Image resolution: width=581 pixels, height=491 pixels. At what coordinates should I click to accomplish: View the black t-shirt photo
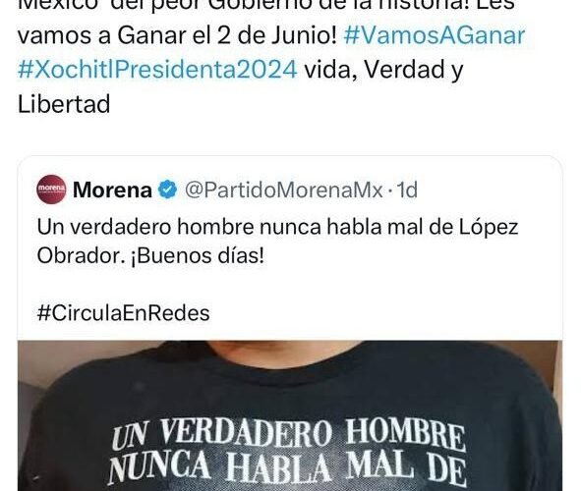(x=290, y=415)
